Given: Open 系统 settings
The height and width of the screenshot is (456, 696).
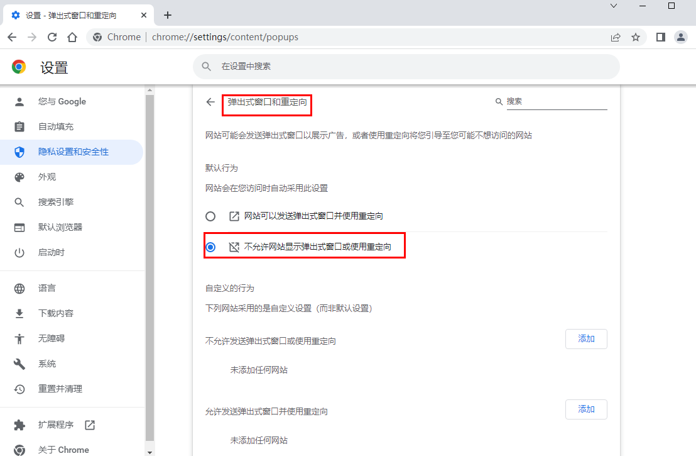Looking at the screenshot, I should click(x=71, y=364).
